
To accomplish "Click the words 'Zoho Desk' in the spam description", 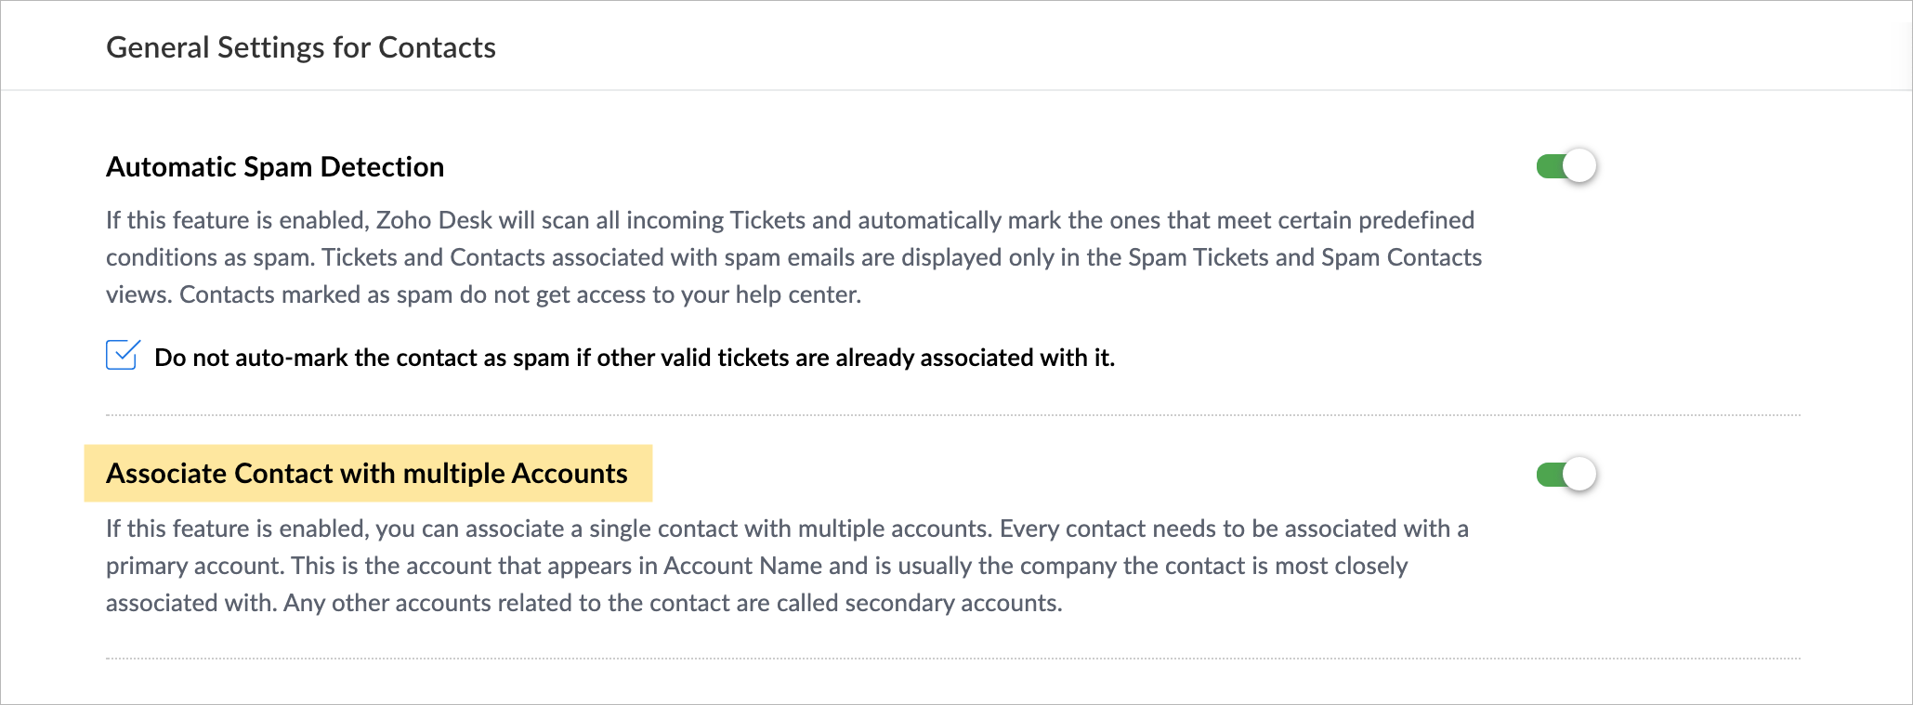I will [434, 221].
